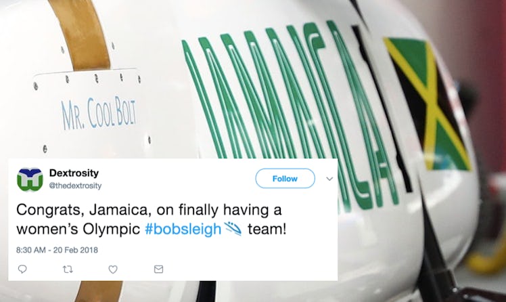Click the word "Olympic" in the tweet
The image size is (506, 302).
(112, 230)
